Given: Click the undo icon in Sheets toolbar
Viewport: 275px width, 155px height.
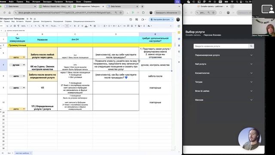Looking at the screenshot, I should pyautogui.click(x=7, y=26).
